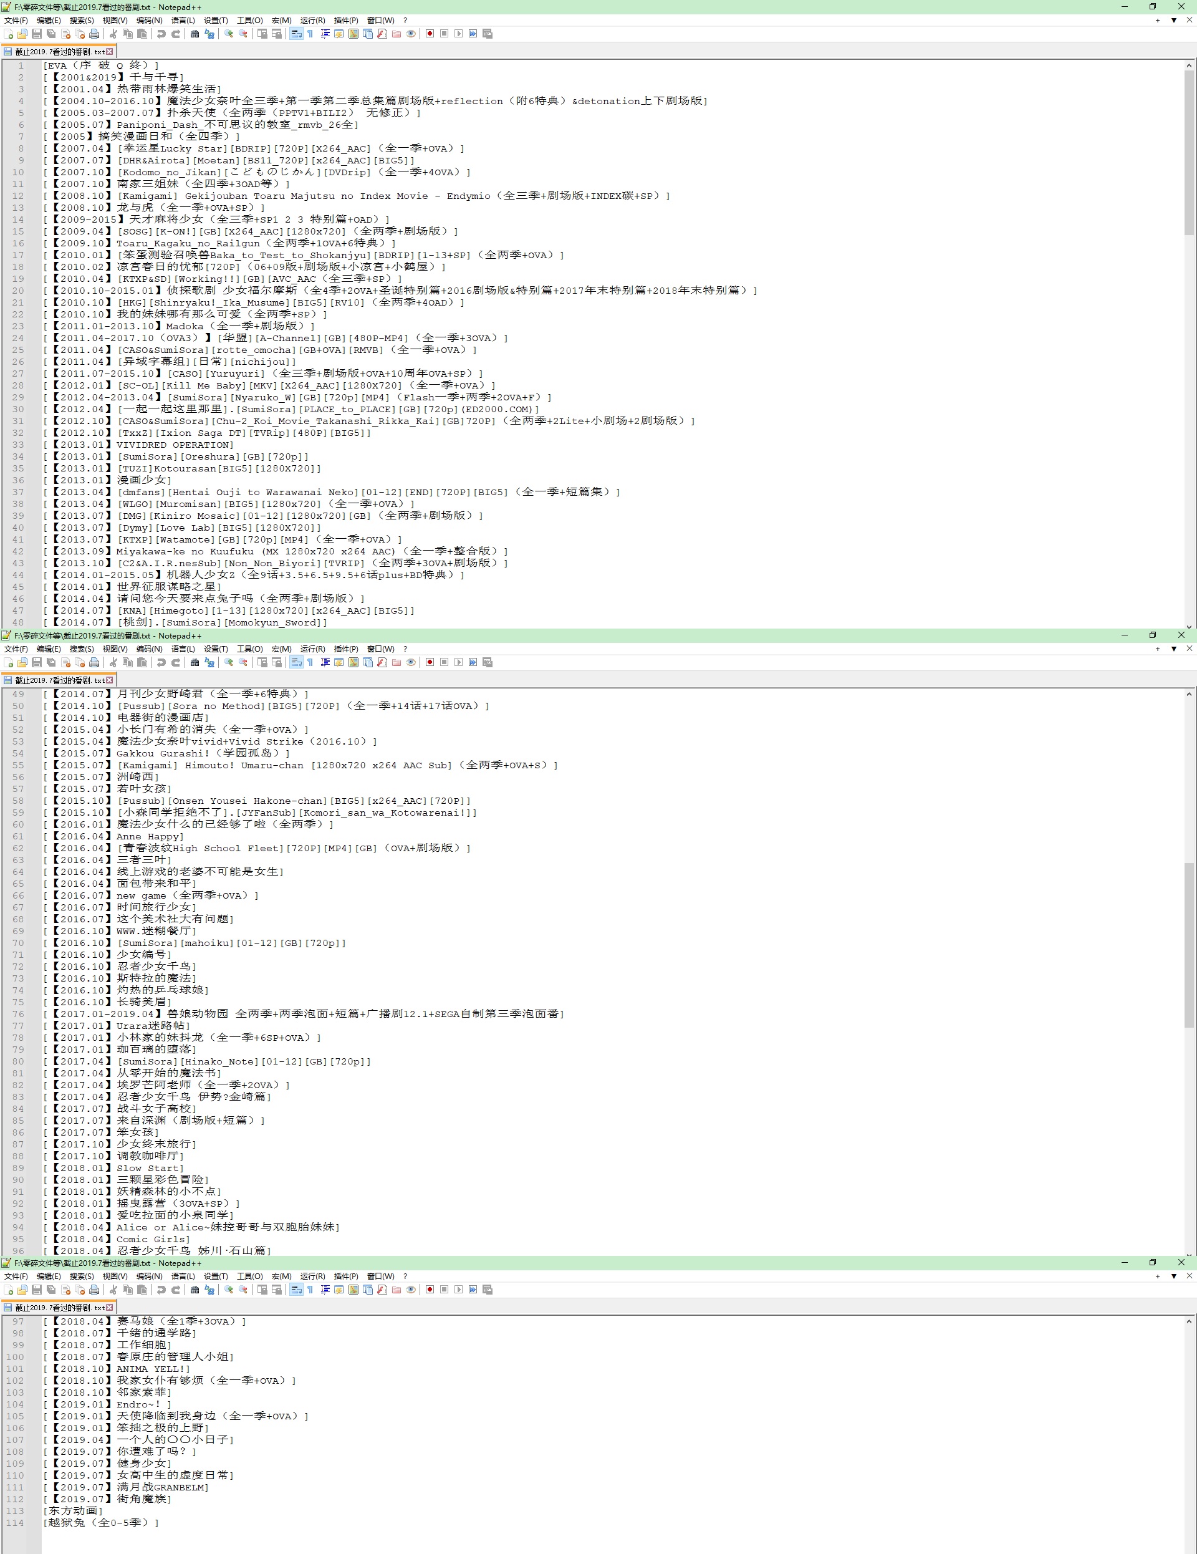Select 截止2019.7看过的番剧.txt tab in top window
Viewport: 1197px width, 1554px height.
pos(59,51)
